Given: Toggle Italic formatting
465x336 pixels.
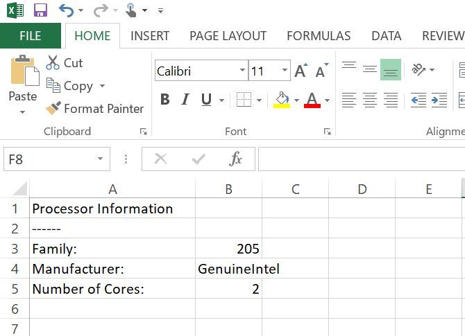Looking at the screenshot, I should (185, 100).
